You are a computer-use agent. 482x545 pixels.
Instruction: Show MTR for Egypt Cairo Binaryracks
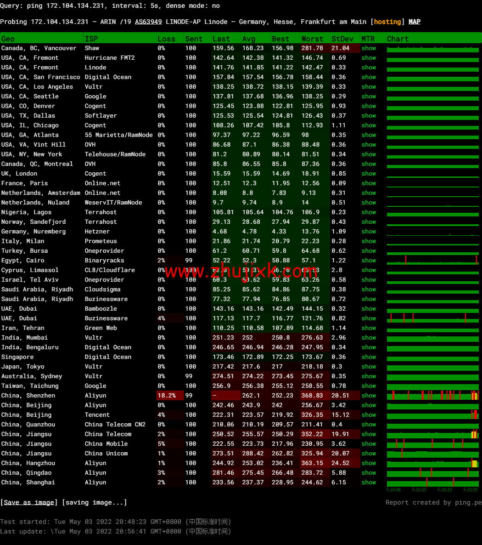369,261
